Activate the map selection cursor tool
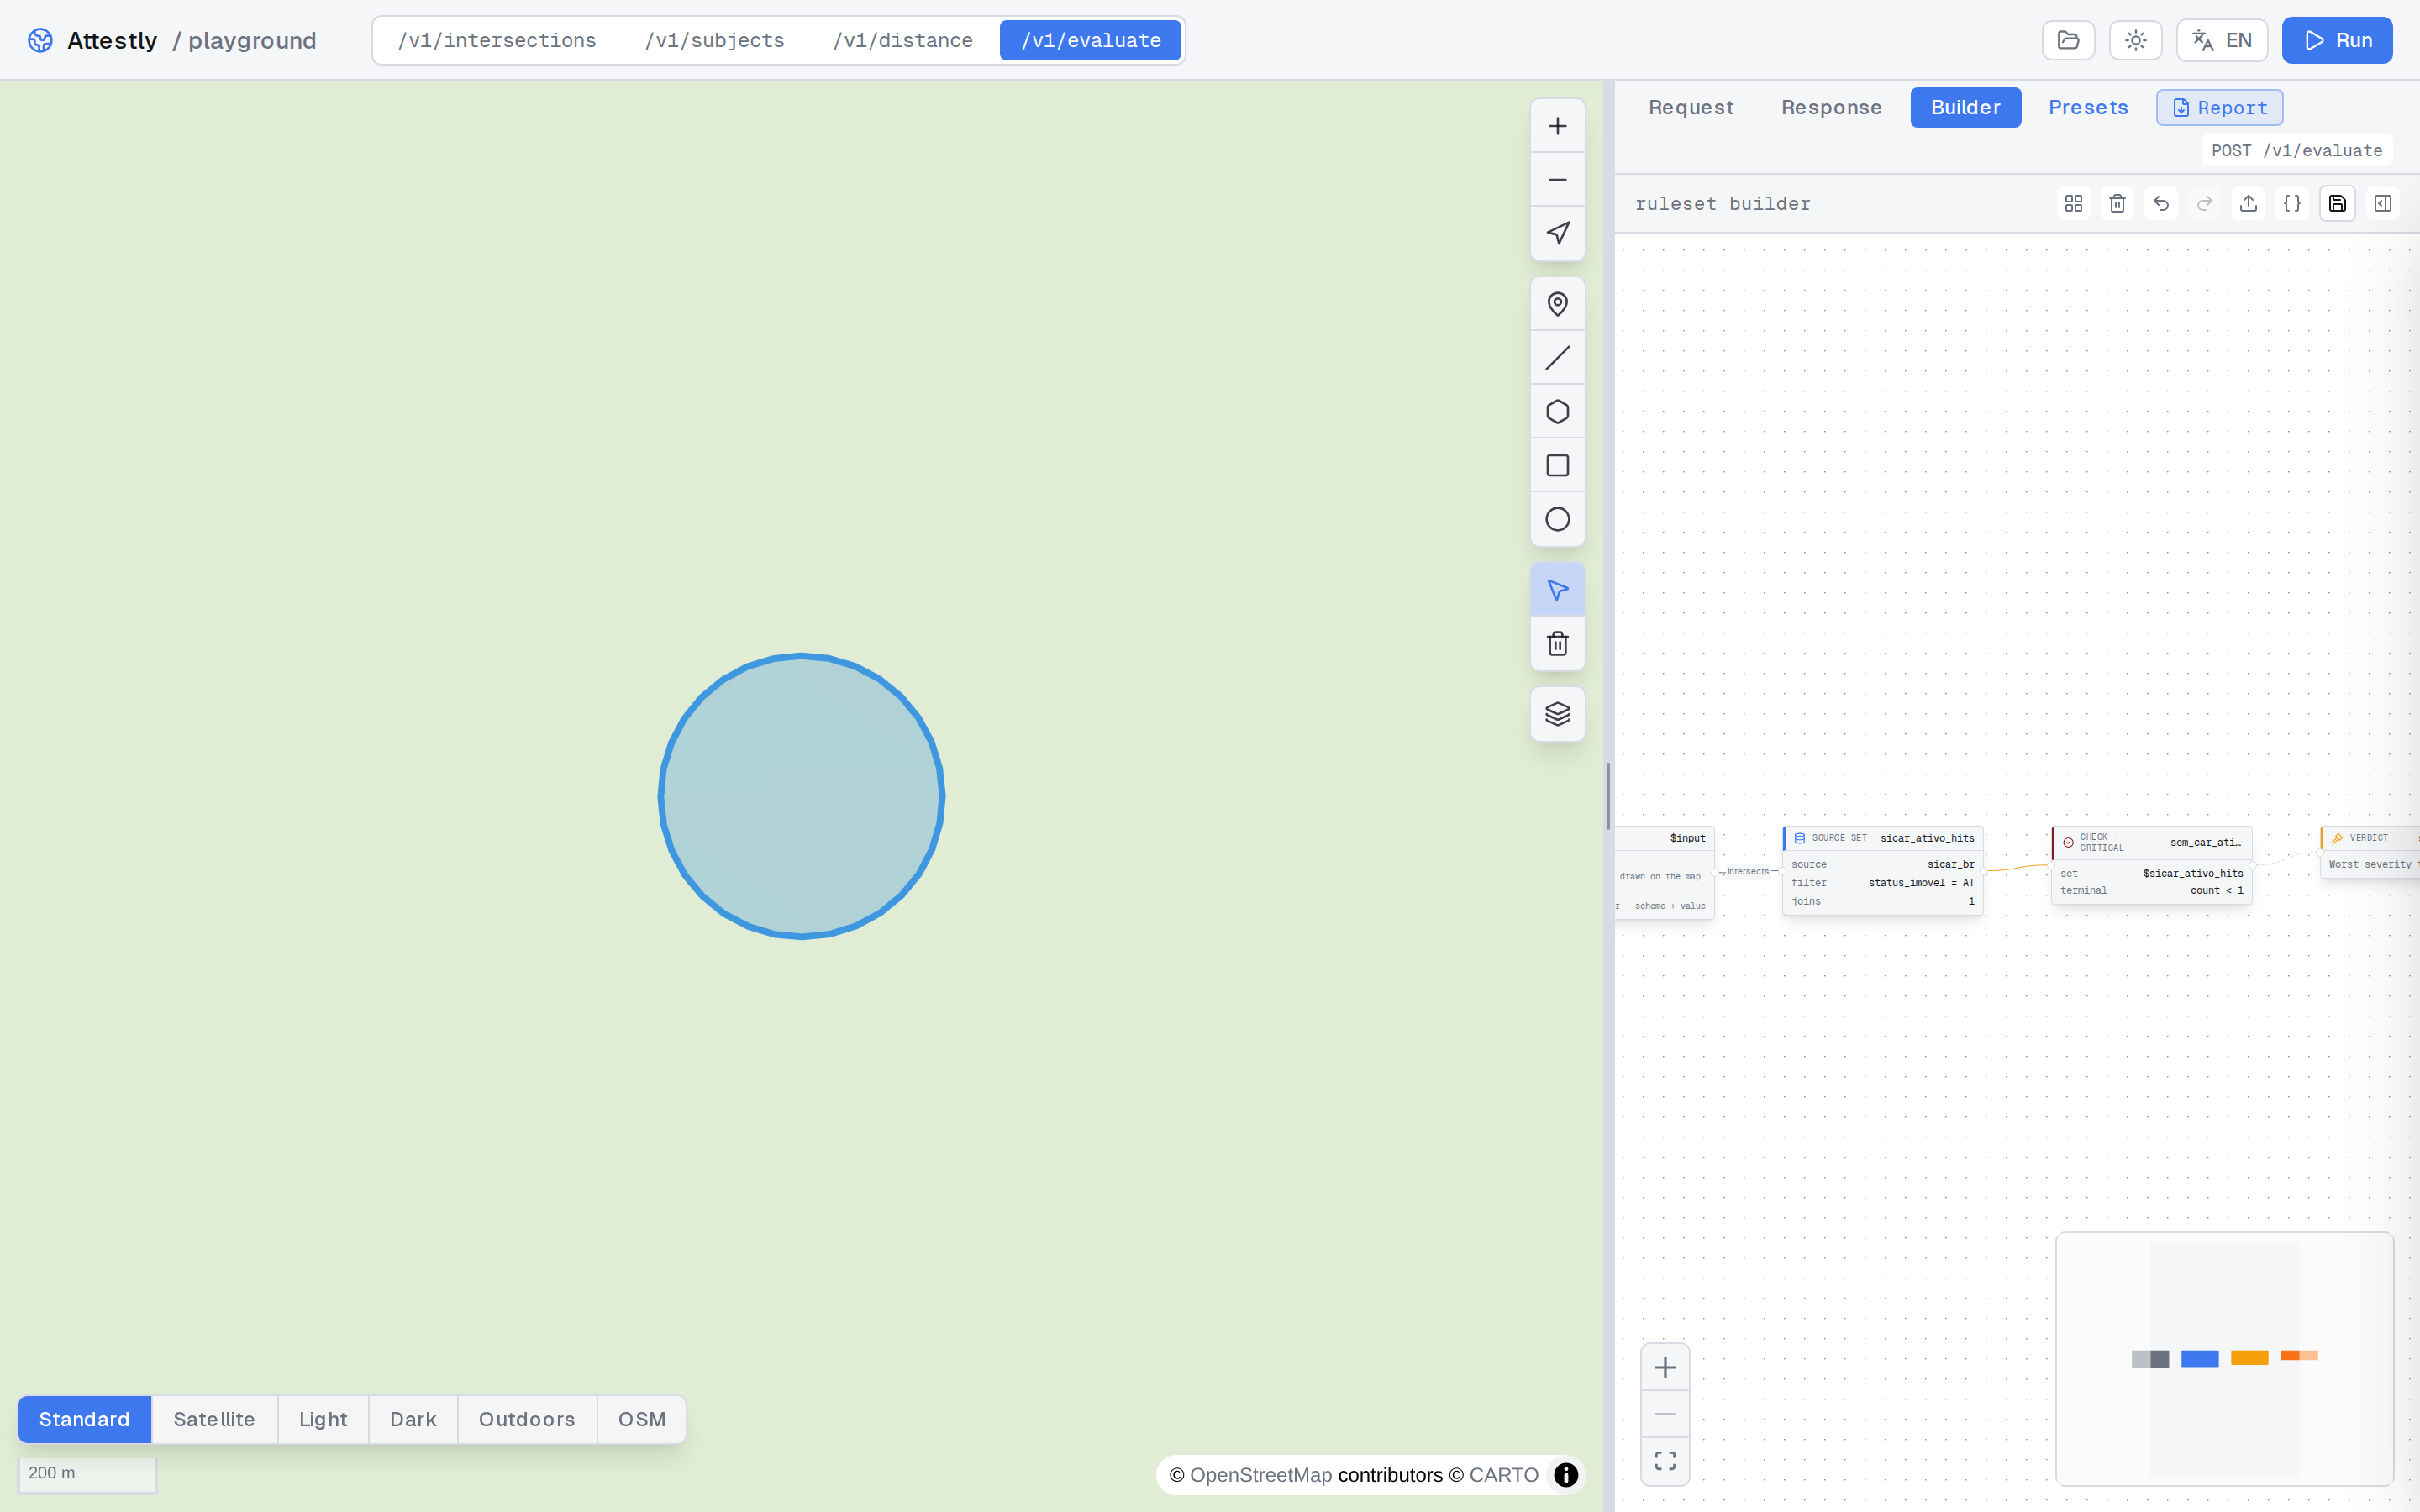Screen dimensions: 2420x1512 tap(1557, 590)
